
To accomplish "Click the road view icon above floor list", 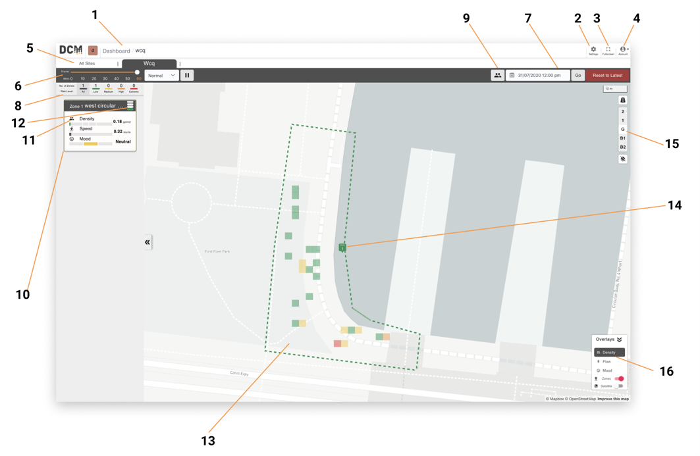I will click(623, 100).
